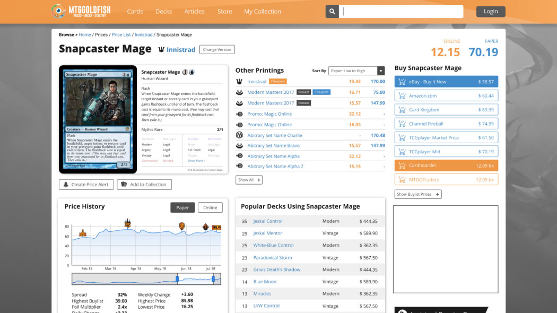
Task: Click cart icon next to Channel Fireball
Action: 402,124
